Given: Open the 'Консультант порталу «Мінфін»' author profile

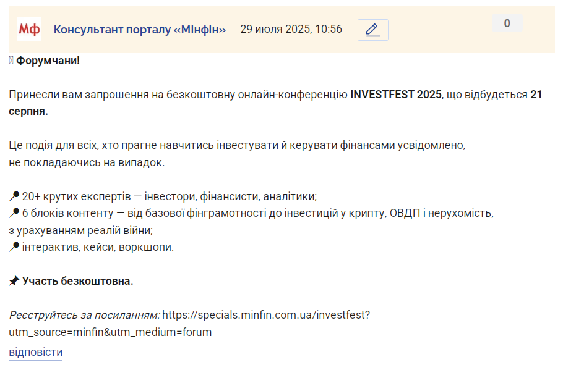Looking at the screenshot, I should (140, 30).
